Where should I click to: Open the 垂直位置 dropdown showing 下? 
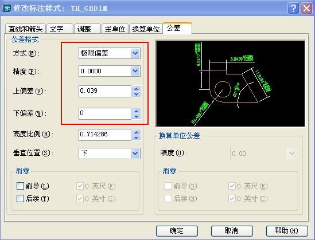[x=110, y=154]
